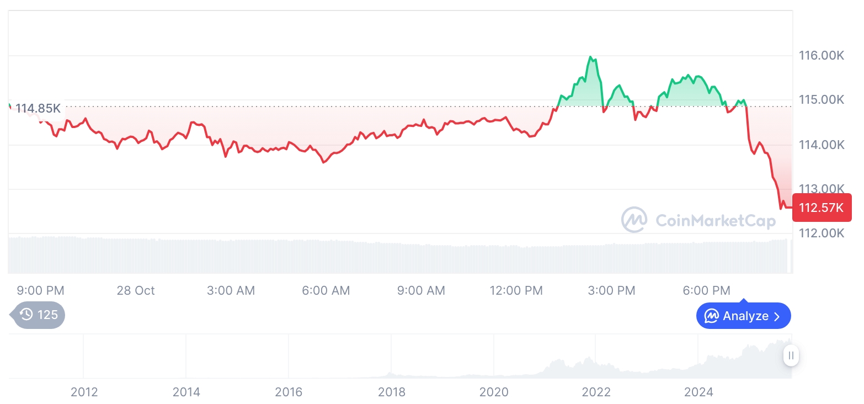Click the red 112.57K current price tag
Screen dimensions: 864x404
click(x=822, y=208)
